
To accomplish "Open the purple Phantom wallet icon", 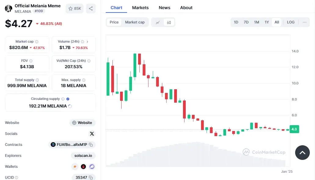I will pyautogui.click(x=92, y=167).
